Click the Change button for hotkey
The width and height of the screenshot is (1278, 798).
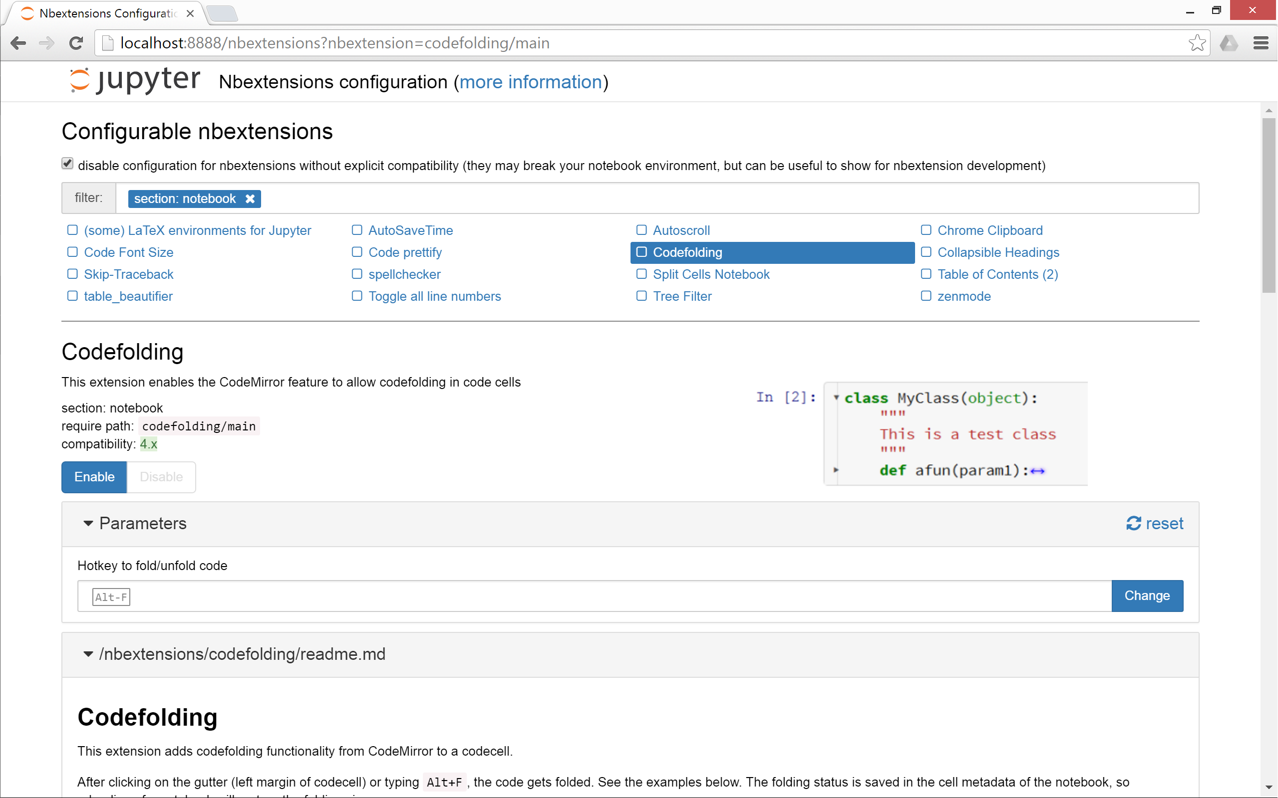pos(1147,596)
